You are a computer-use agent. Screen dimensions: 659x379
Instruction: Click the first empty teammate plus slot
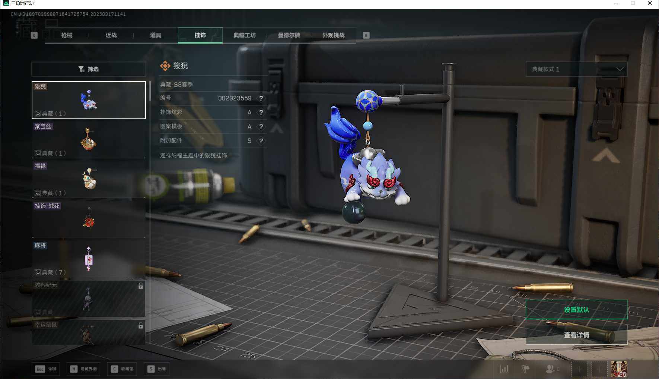579,369
